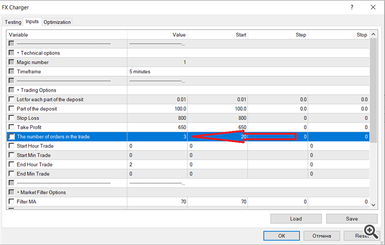Click Filter MA Start value 70
The image size is (385, 245).
[x=243, y=201]
